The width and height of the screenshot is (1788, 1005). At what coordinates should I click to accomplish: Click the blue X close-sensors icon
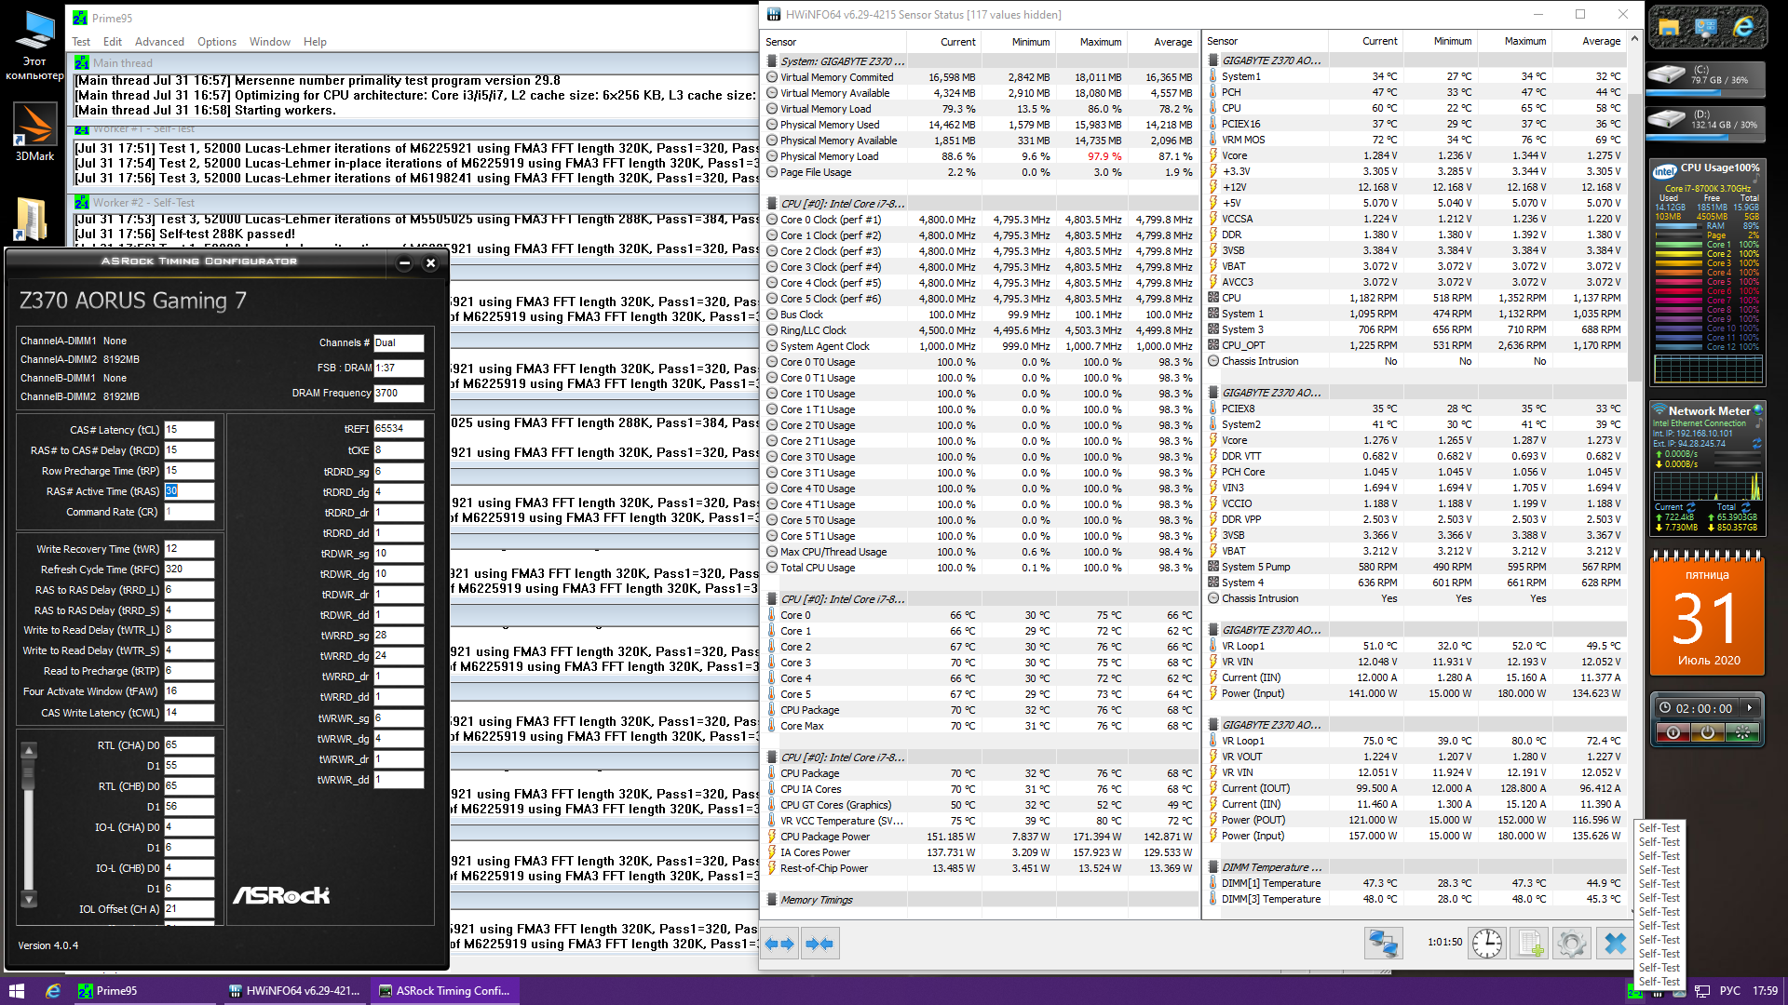[1615, 943]
